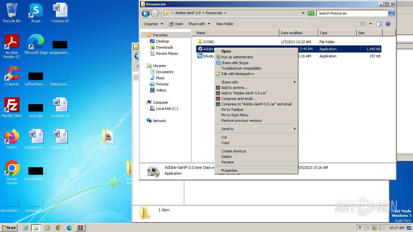The width and height of the screenshot is (413, 232).
Task: Click Chrome icon in the taskbar
Action: pos(58,228)
